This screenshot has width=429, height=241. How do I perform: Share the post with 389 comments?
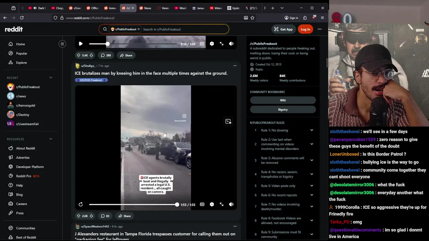coord(126,55)
